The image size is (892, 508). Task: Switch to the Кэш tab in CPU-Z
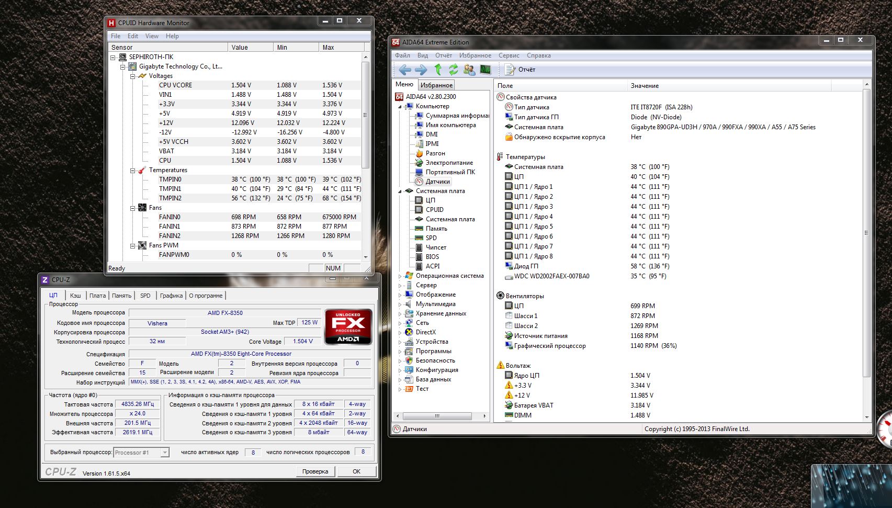(75, 296)
